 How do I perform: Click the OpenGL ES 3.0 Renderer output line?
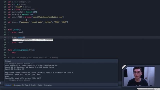point(29,67)
